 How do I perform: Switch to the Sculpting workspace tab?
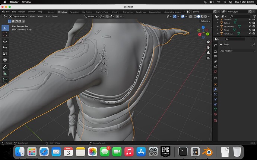(x=74, y=12)
